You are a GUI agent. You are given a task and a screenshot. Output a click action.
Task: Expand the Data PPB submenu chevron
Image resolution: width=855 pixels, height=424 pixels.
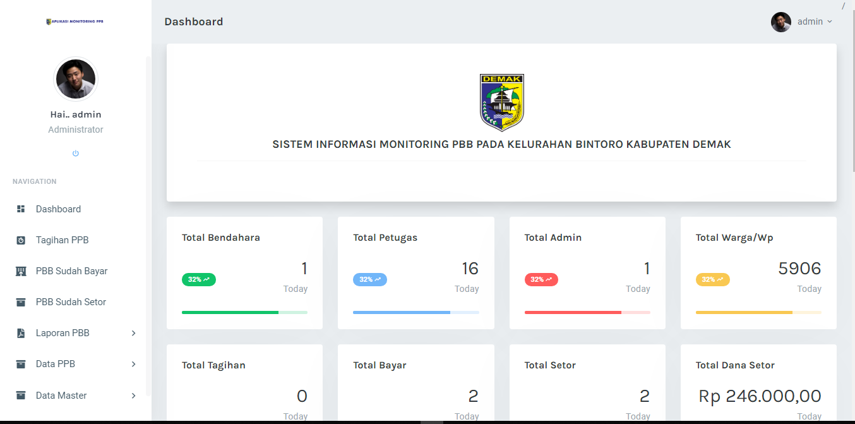133,364
